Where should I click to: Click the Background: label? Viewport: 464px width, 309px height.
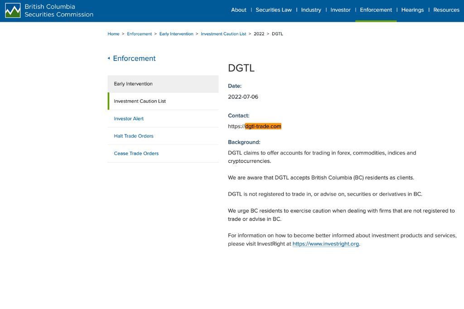click(x=244, y=142)
